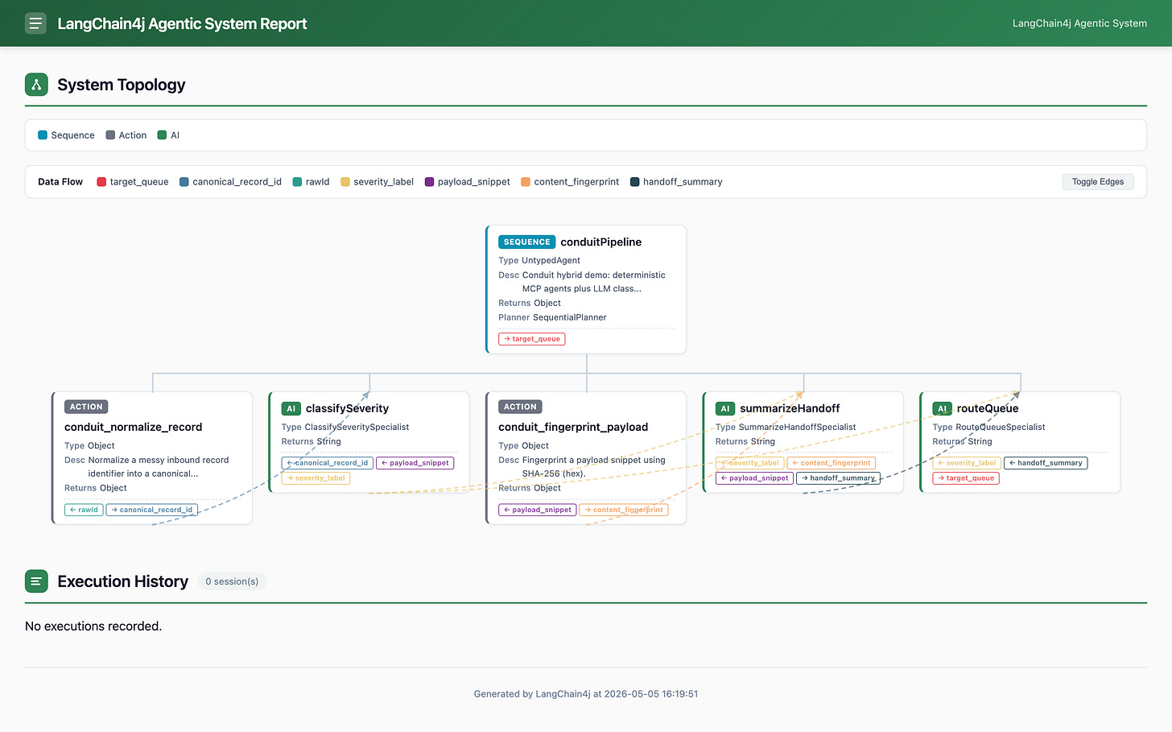Click the content_fingerprint chip in summarizeHandoff
This screenshot has width=1172, height=732.
pyautogui.click(x=831, y=463)
